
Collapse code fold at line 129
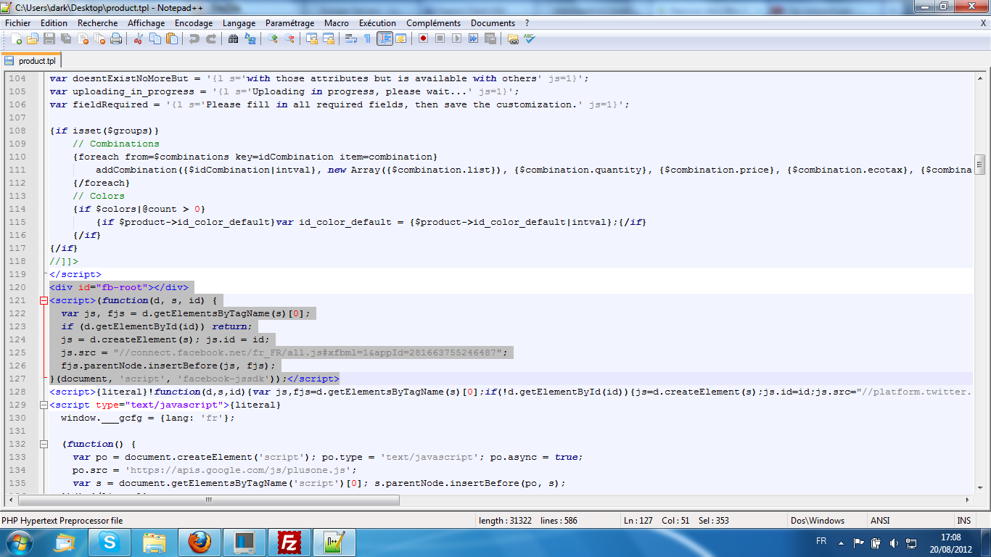[43, 405]
